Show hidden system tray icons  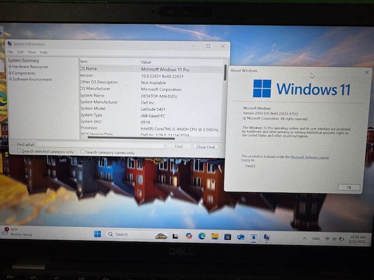pyautogui.click(x=304, y=239)
